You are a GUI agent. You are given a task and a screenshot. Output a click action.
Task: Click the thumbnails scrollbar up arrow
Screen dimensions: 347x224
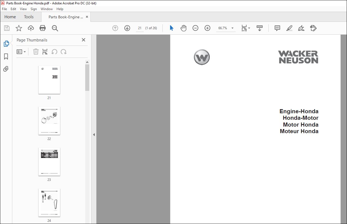coord(87,62)
